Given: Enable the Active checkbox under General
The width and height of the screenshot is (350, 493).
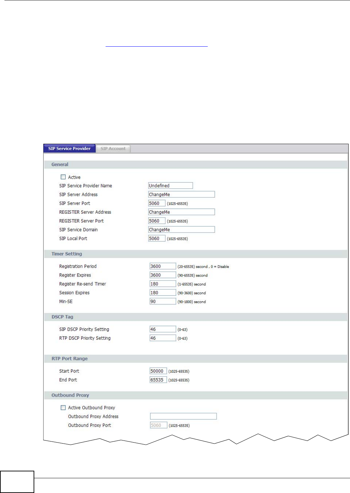Looking at the screenshot, I should click(x=63, y=177).
